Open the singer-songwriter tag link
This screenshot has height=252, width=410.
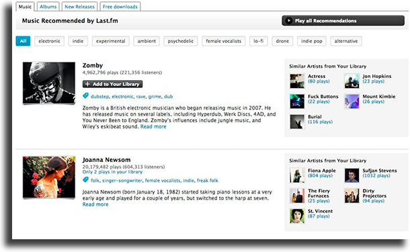(122, 180)
